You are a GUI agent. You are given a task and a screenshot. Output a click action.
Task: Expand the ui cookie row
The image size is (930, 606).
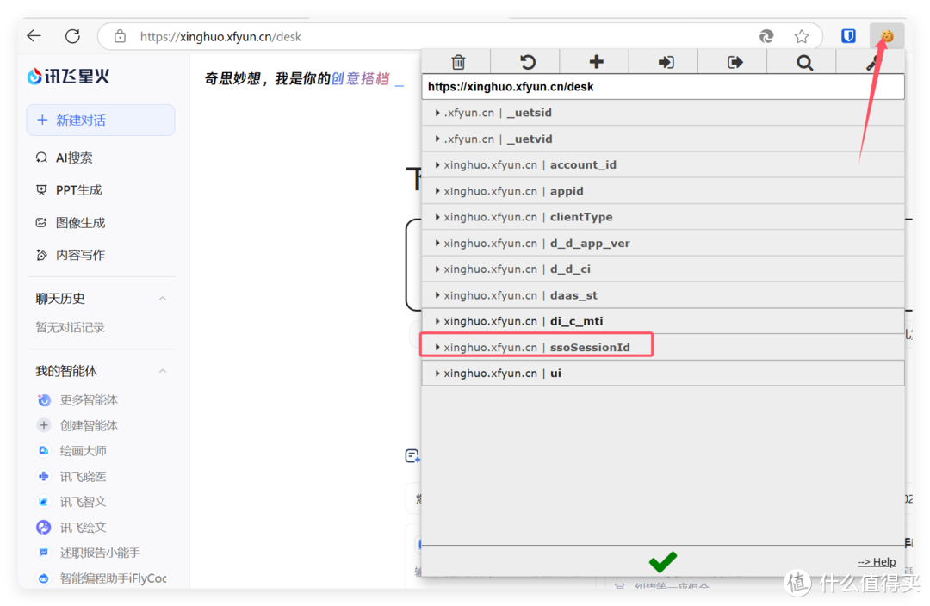pyautogui.click(x=662, y=373)
